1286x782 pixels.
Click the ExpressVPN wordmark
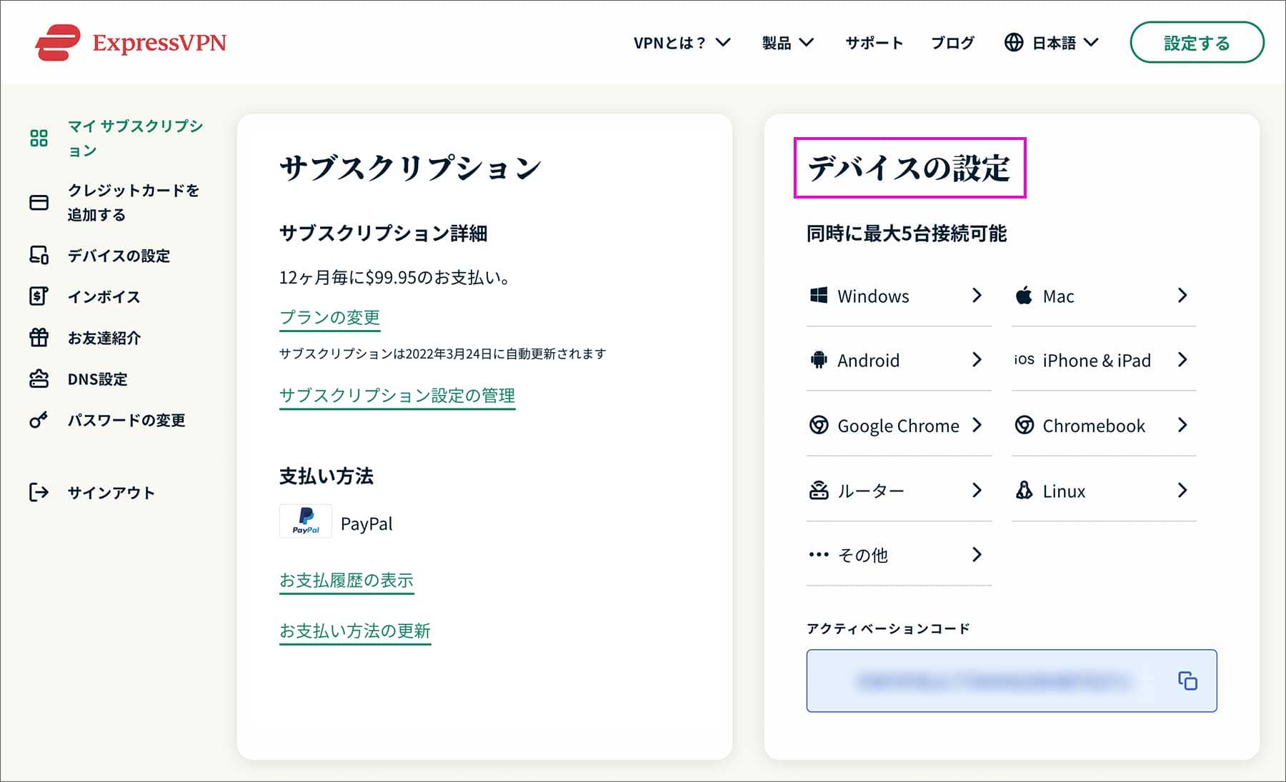(159, 43)
